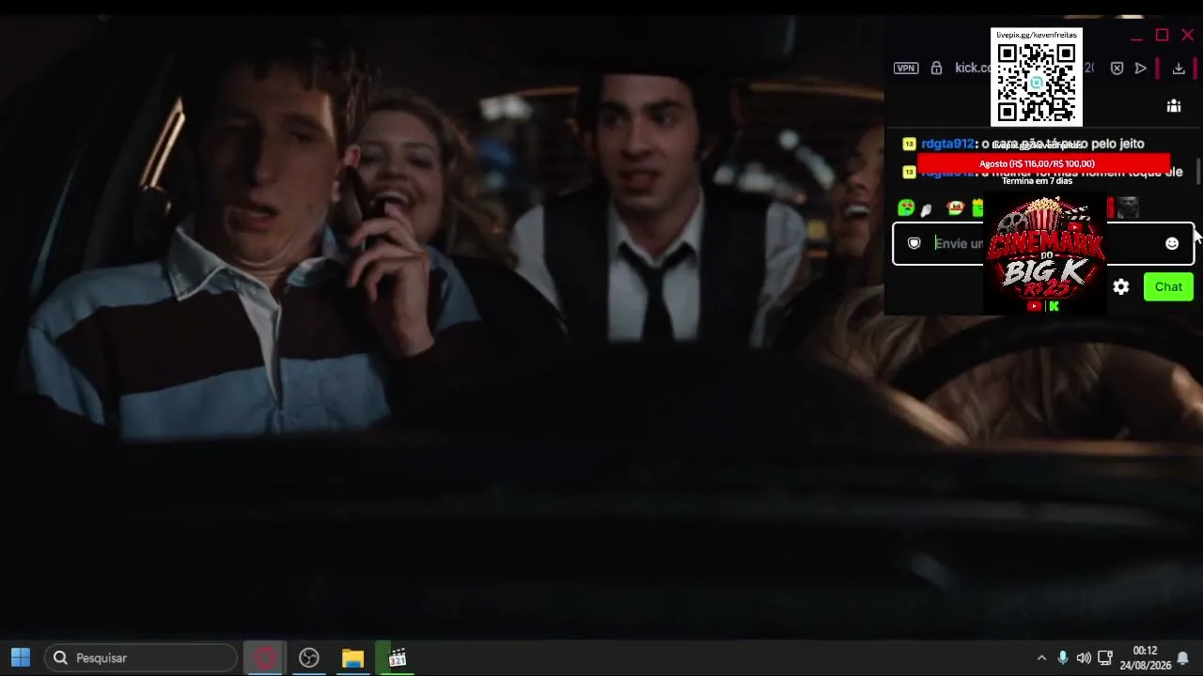The height and width of the screenshot is (676, 1203).
Task: Select the green heart-eyes emote
Action: 906,207
